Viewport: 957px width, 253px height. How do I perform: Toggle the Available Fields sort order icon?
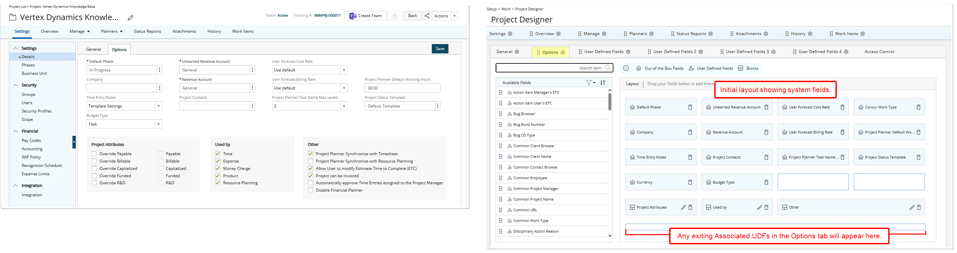pos(603,83)
